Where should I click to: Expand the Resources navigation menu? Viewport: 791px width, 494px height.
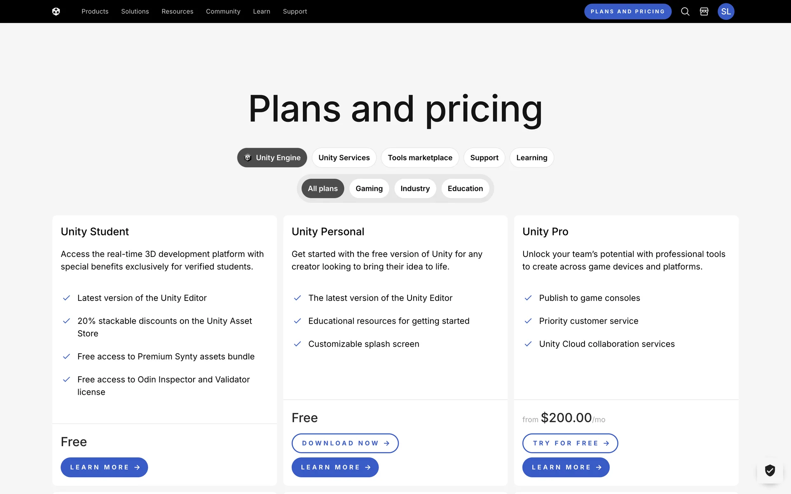[177, 12]
